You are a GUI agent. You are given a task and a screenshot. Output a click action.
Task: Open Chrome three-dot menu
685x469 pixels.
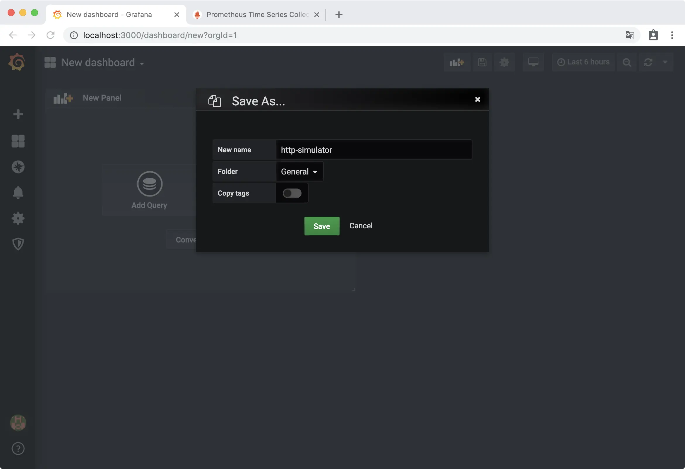[672, 35]
